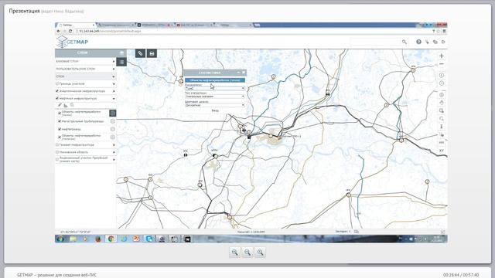Image resolution: width=495 pixels, height=278 pixels.
Task: Click the GetMap logo
Action: tap(72, 42)
